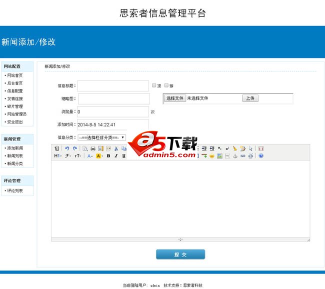Submit the form with 提交 button
This screenshot has width=325, height=289.
pyautogui.click(x=180, y=254)
